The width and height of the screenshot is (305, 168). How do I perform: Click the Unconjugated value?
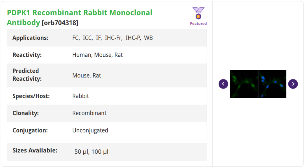(x=90, y=131)
